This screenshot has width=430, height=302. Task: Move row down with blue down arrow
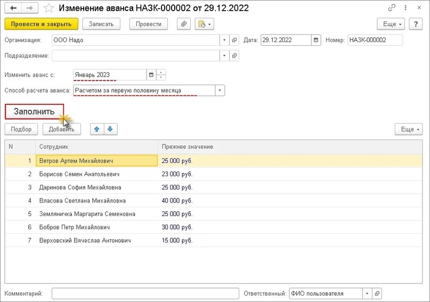click(x=110, y=129)
